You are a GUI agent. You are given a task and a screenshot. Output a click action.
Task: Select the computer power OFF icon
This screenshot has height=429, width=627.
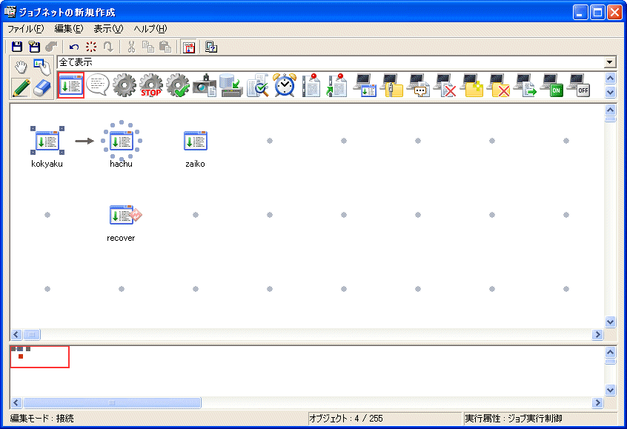pos(579,84)
